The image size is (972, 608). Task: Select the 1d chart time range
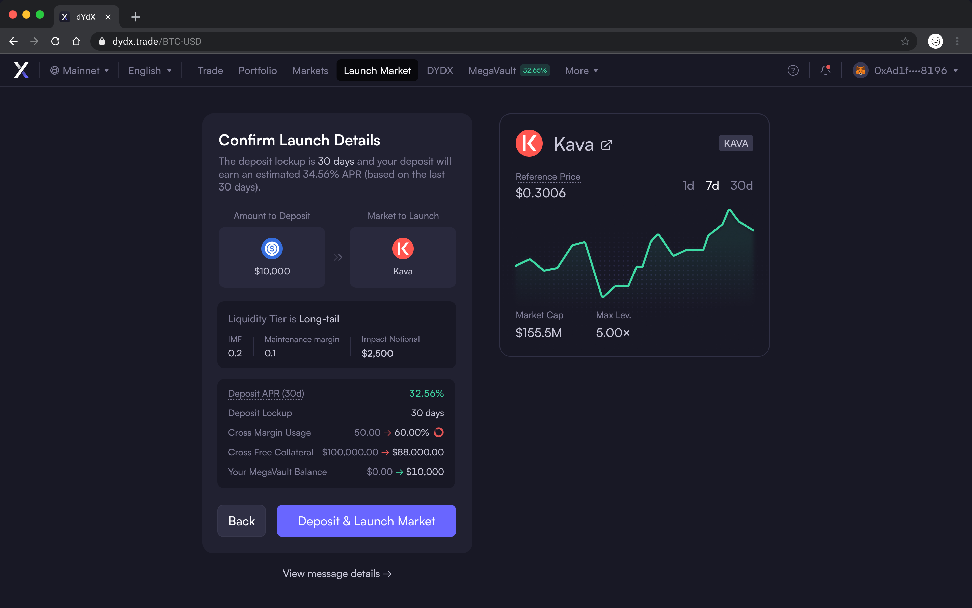click(x=688, y=185)
